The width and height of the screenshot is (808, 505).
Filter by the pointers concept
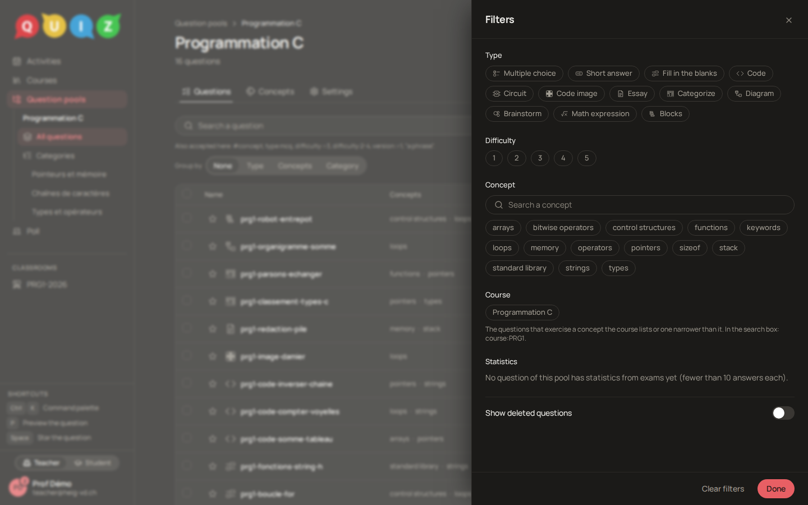[x=645, y=248]
